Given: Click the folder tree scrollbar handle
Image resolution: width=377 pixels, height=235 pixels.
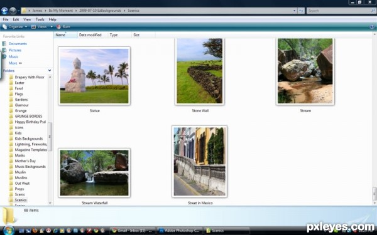Looking at the screenshot, I should tap(50, 137).
